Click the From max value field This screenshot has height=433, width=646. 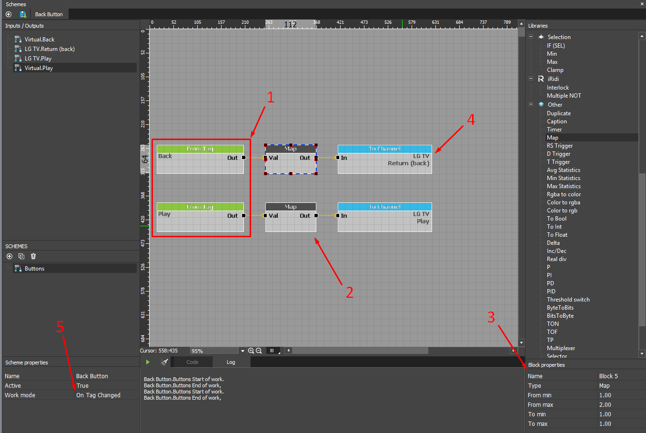[x=619, y=405]
